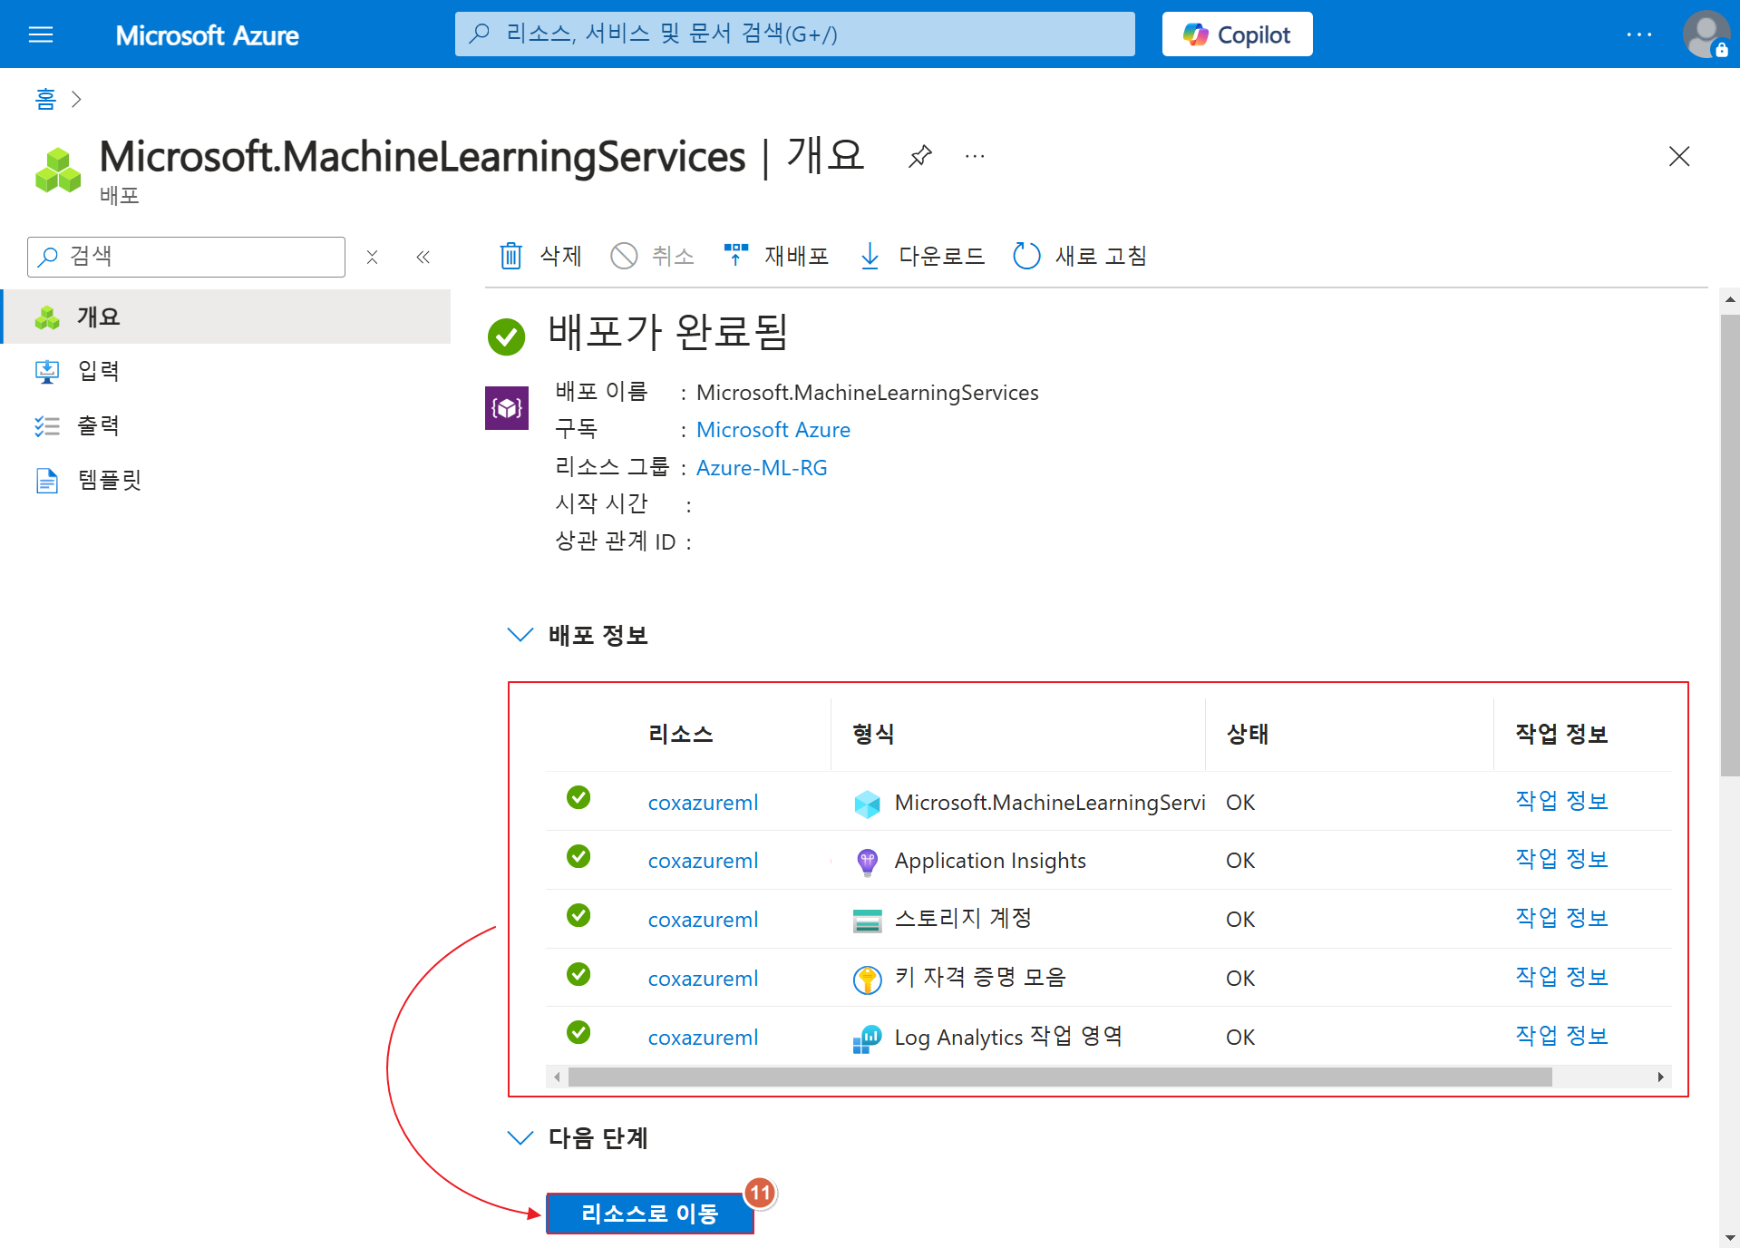The image size is (1740, 1248).
Task: Click the table scrollbar left arrow
Action: click(x=557, y=1077)
